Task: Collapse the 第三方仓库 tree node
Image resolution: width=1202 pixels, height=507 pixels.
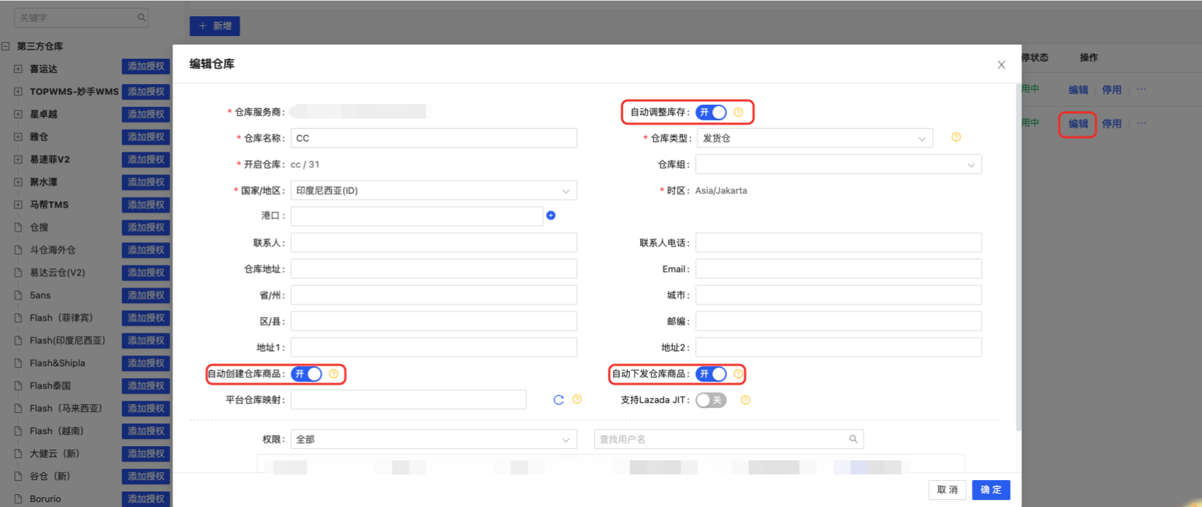Action: pos(6,46)
